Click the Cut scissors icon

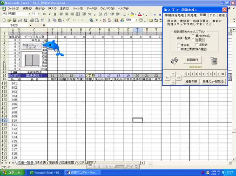pos(49,20)
